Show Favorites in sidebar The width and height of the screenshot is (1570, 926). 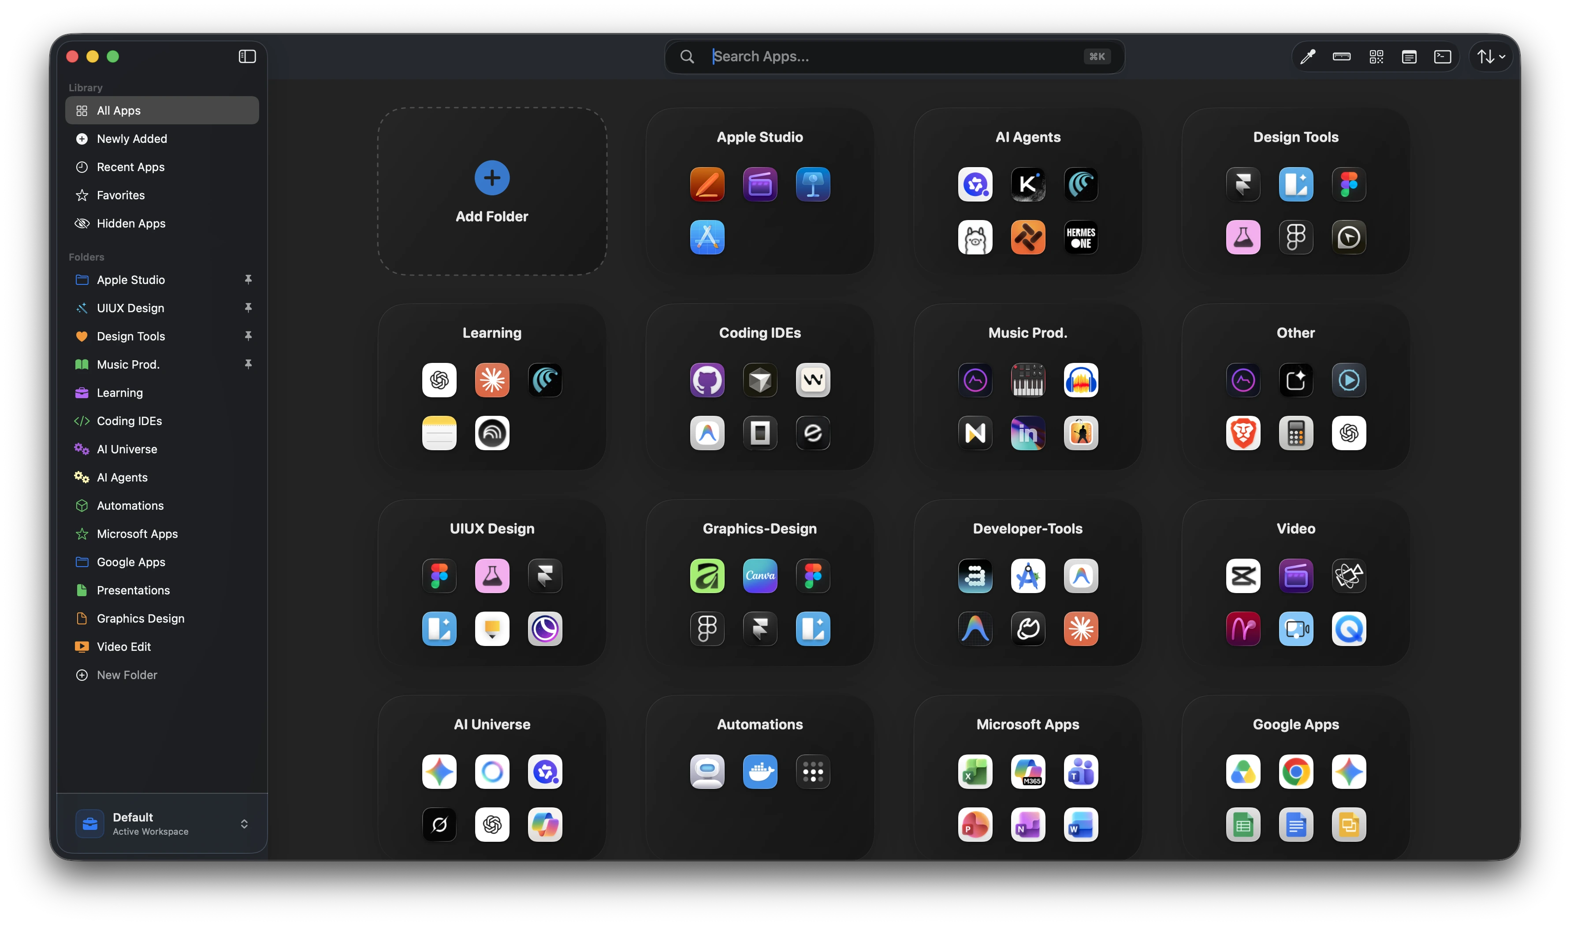pos(162,195)
